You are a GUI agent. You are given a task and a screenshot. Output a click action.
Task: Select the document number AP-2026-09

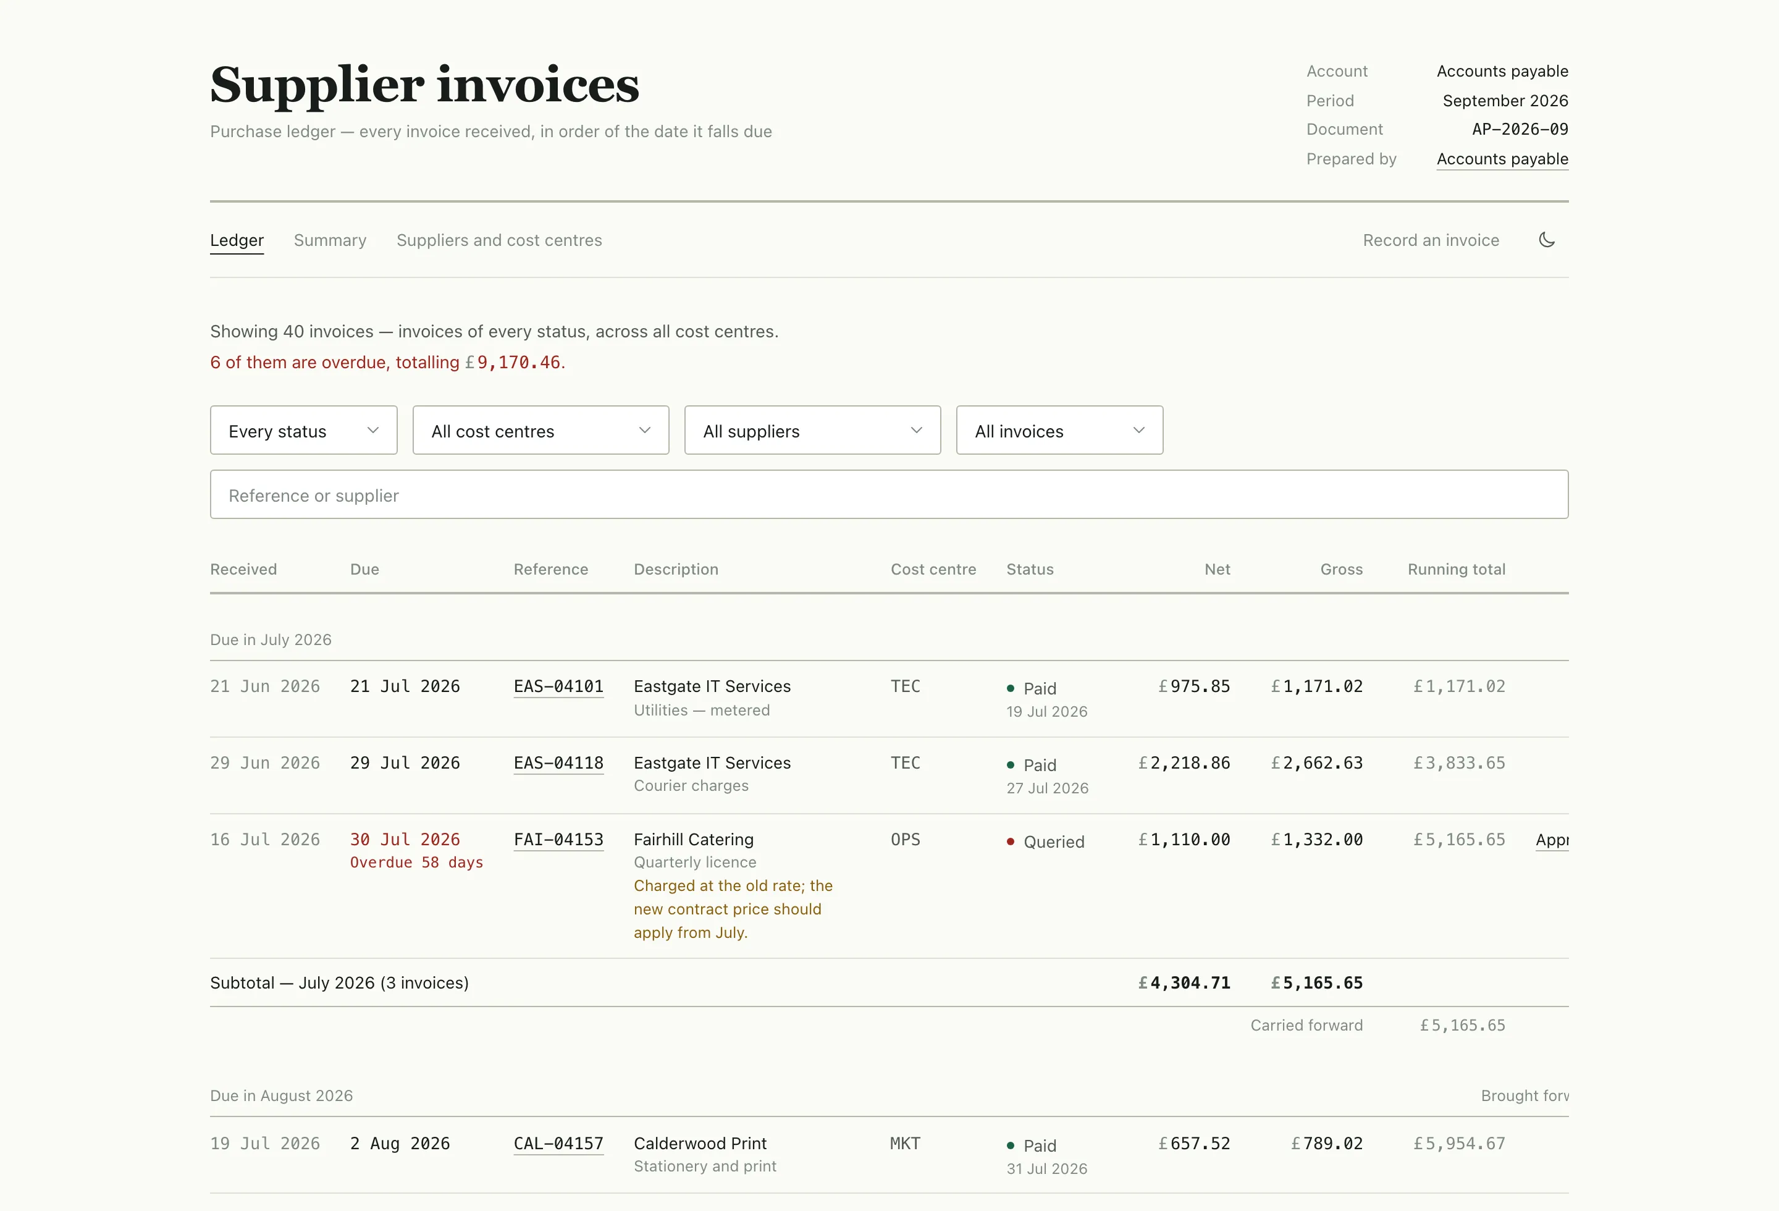[1520, 129]
